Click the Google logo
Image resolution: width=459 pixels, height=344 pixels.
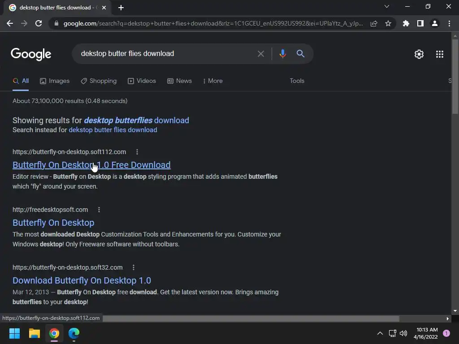(31, 54)
